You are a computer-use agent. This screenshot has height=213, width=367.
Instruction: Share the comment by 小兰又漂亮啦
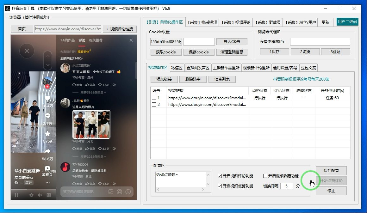point(90,85)
